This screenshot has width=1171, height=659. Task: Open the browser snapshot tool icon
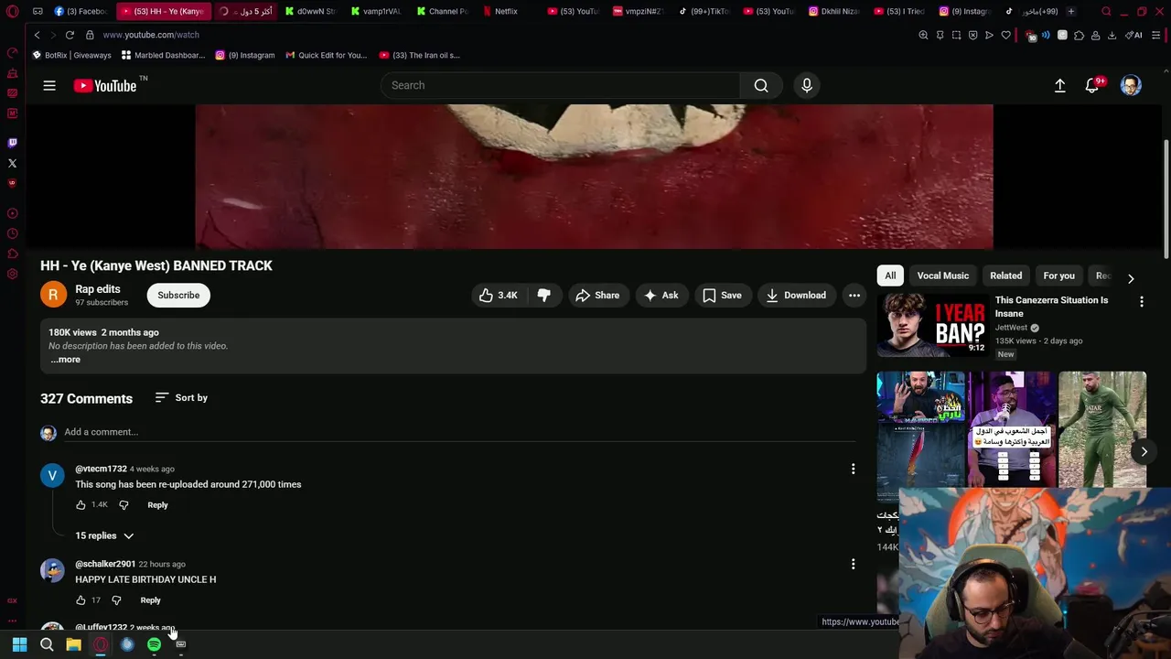coord(956,35)
